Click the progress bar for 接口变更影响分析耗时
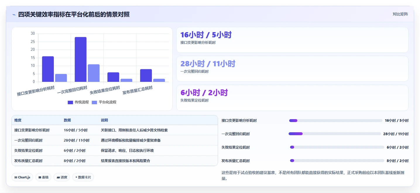The width and height of the screenshot is (420, 193). [x=336, y=121]
